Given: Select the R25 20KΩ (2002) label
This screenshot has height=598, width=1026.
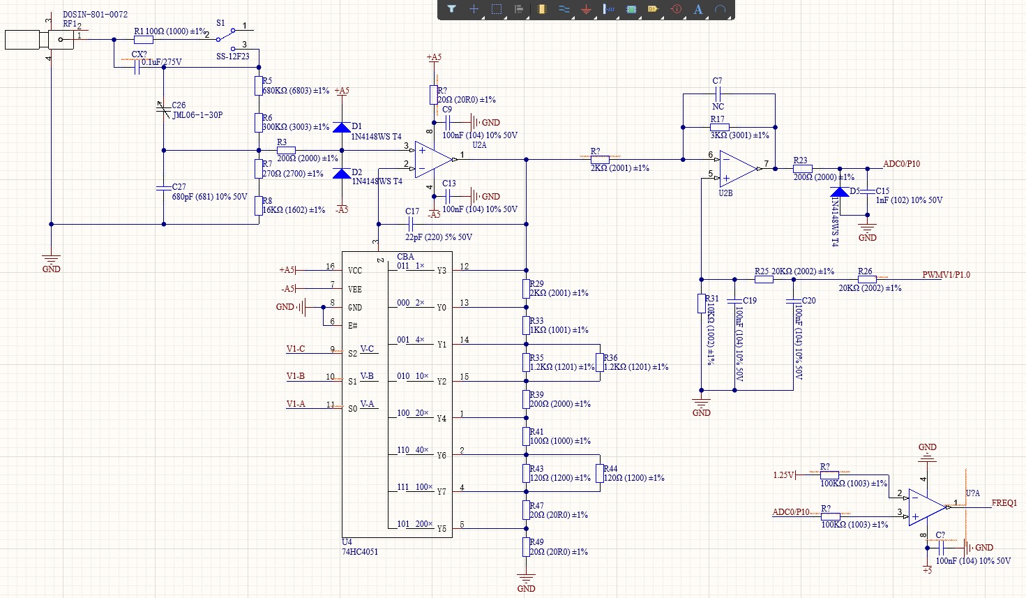Looking at the screenshot, I should (794, 271).
